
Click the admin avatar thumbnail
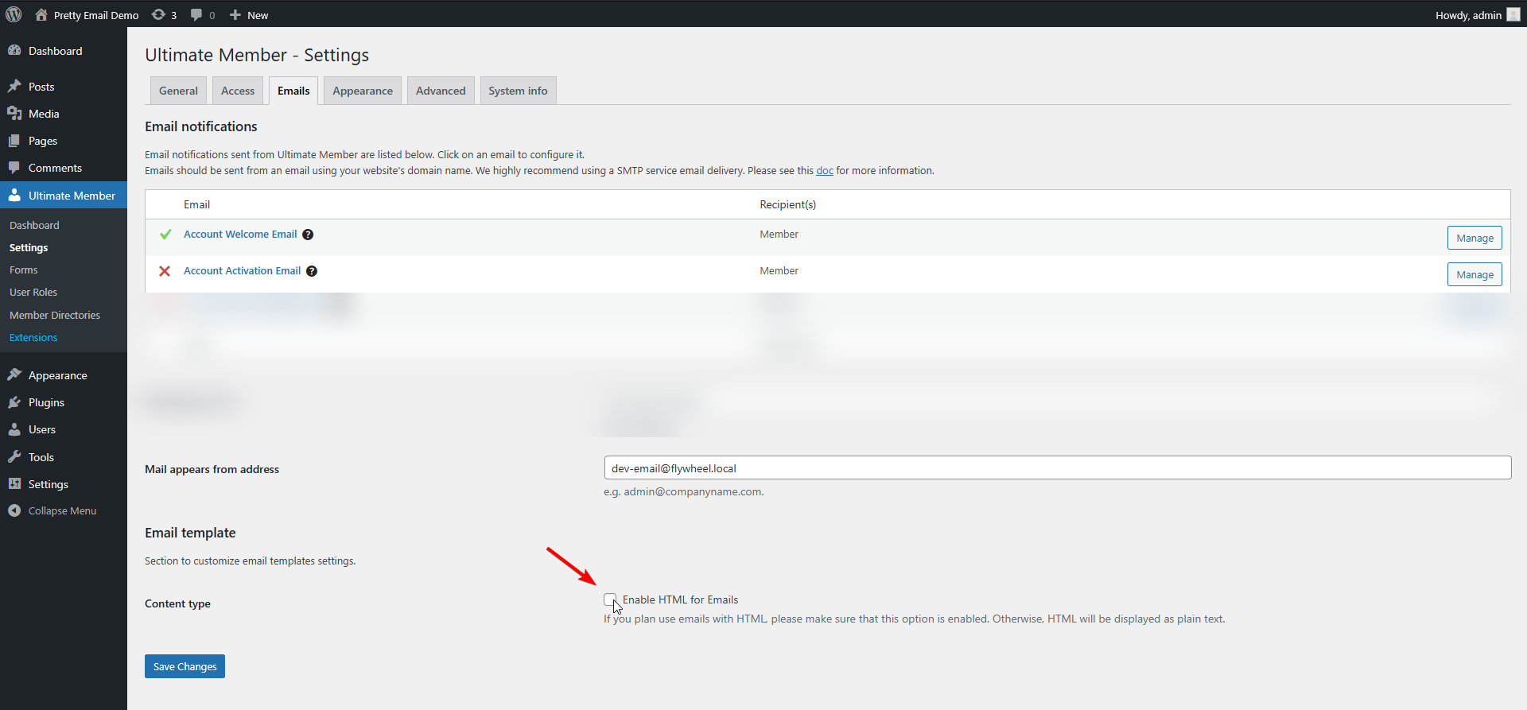(x=1513, y=14)
